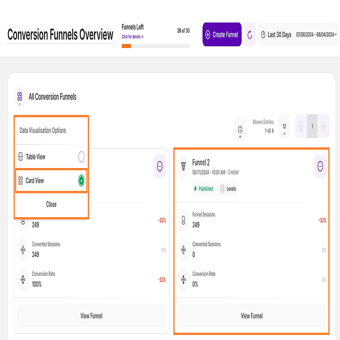Toggle the Levels badge on Funnel 2

[x=228, y=189]
